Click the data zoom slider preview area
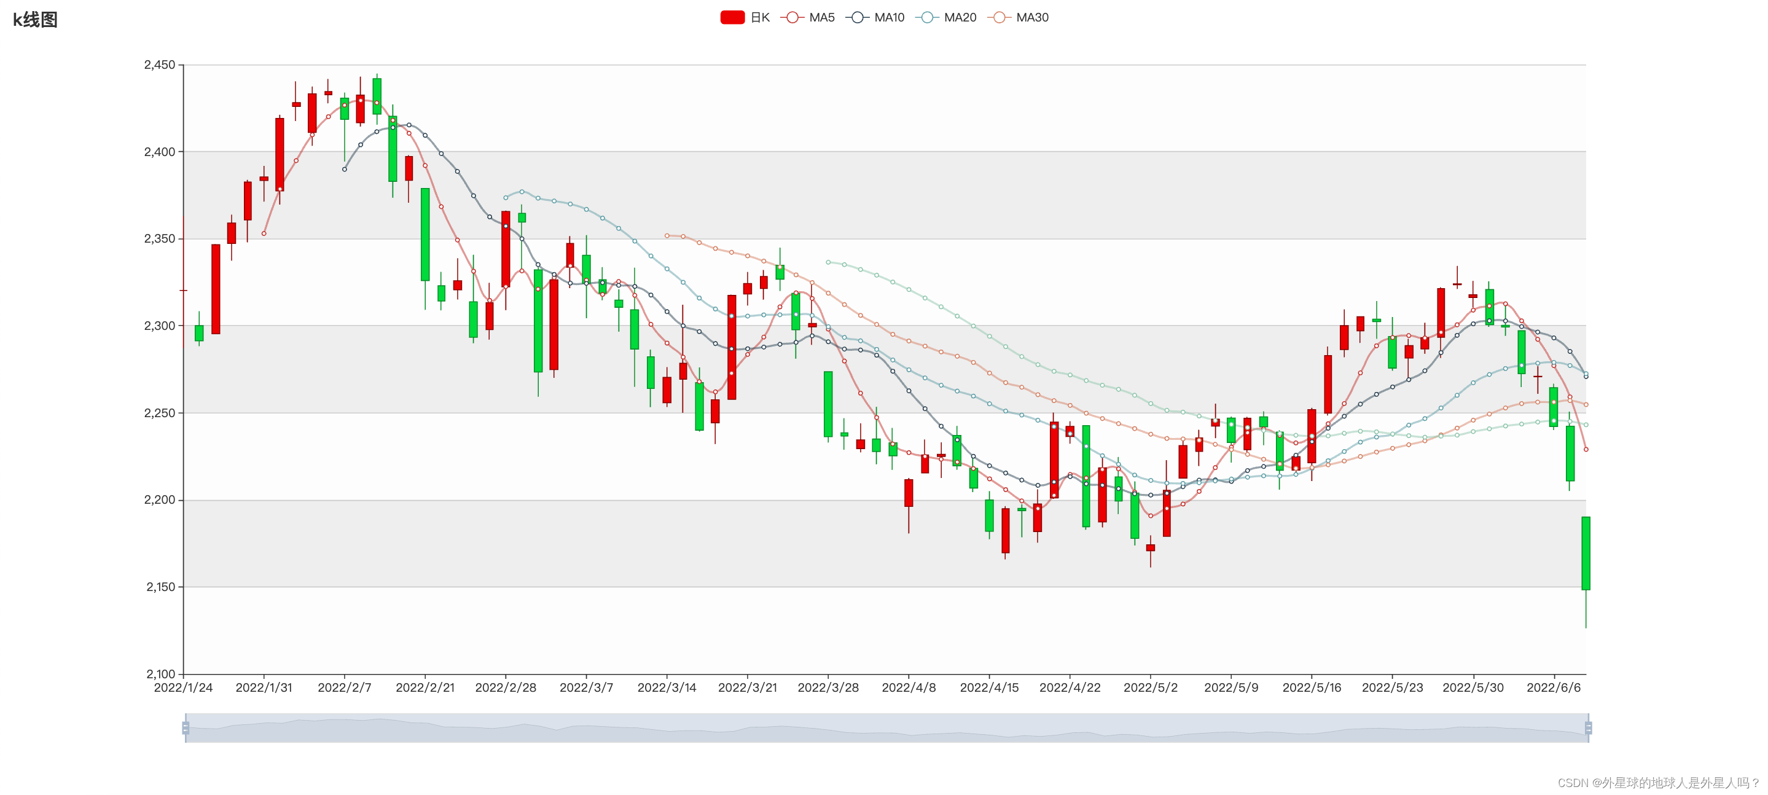Image resolution: width=1768 pixels, height=795 pixels. click(886, 727)
